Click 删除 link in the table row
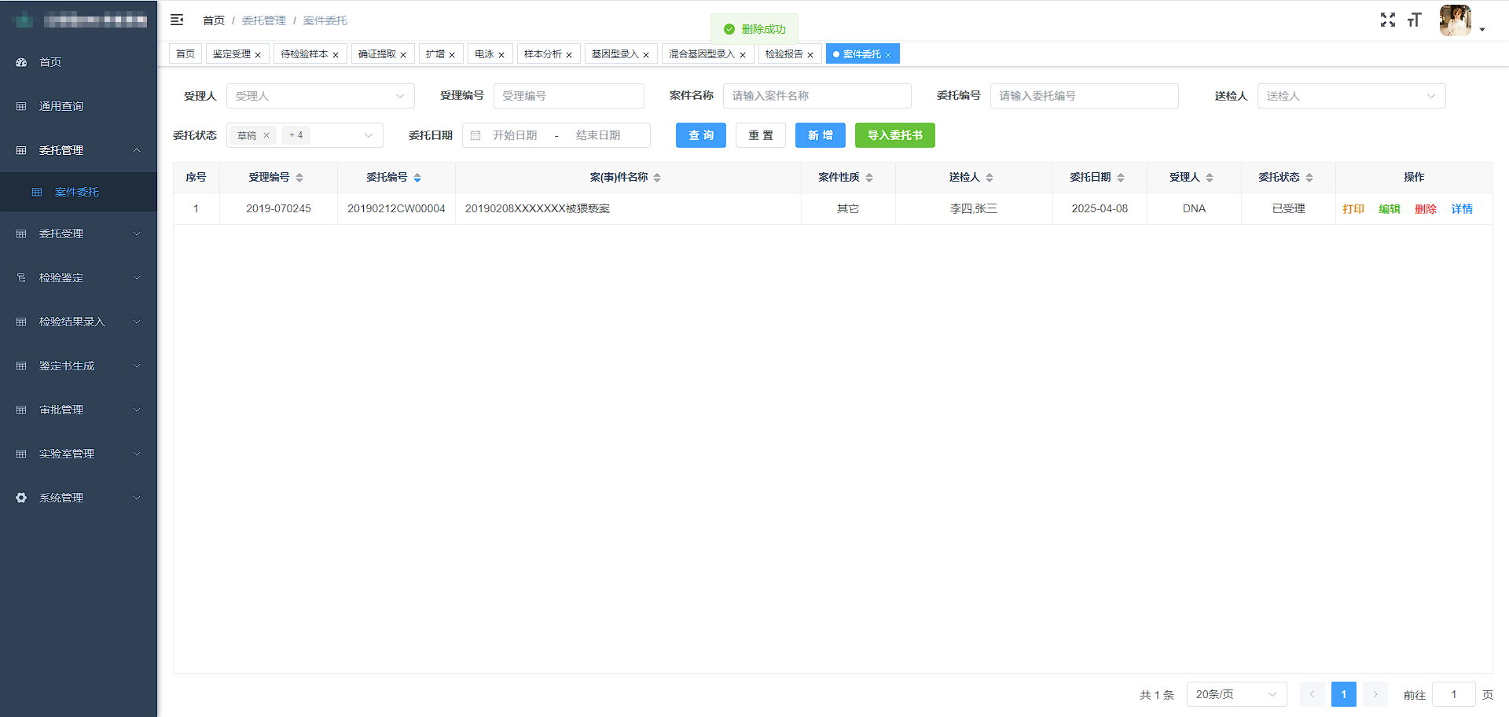 point(1425,209)
